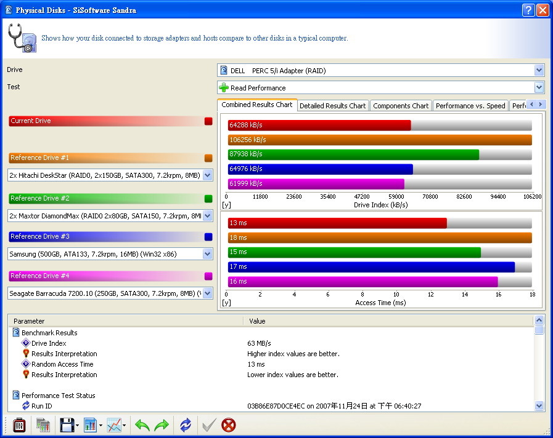The width and height of the screenshot is (553, 438).
Task: Click the help question mark button
Action: pos(528,10)
